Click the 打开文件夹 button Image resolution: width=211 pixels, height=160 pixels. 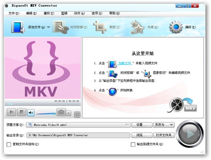164,135
